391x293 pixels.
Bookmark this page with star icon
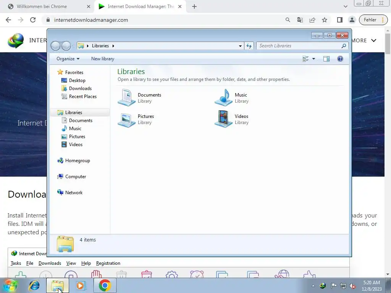tap(325, 20)
